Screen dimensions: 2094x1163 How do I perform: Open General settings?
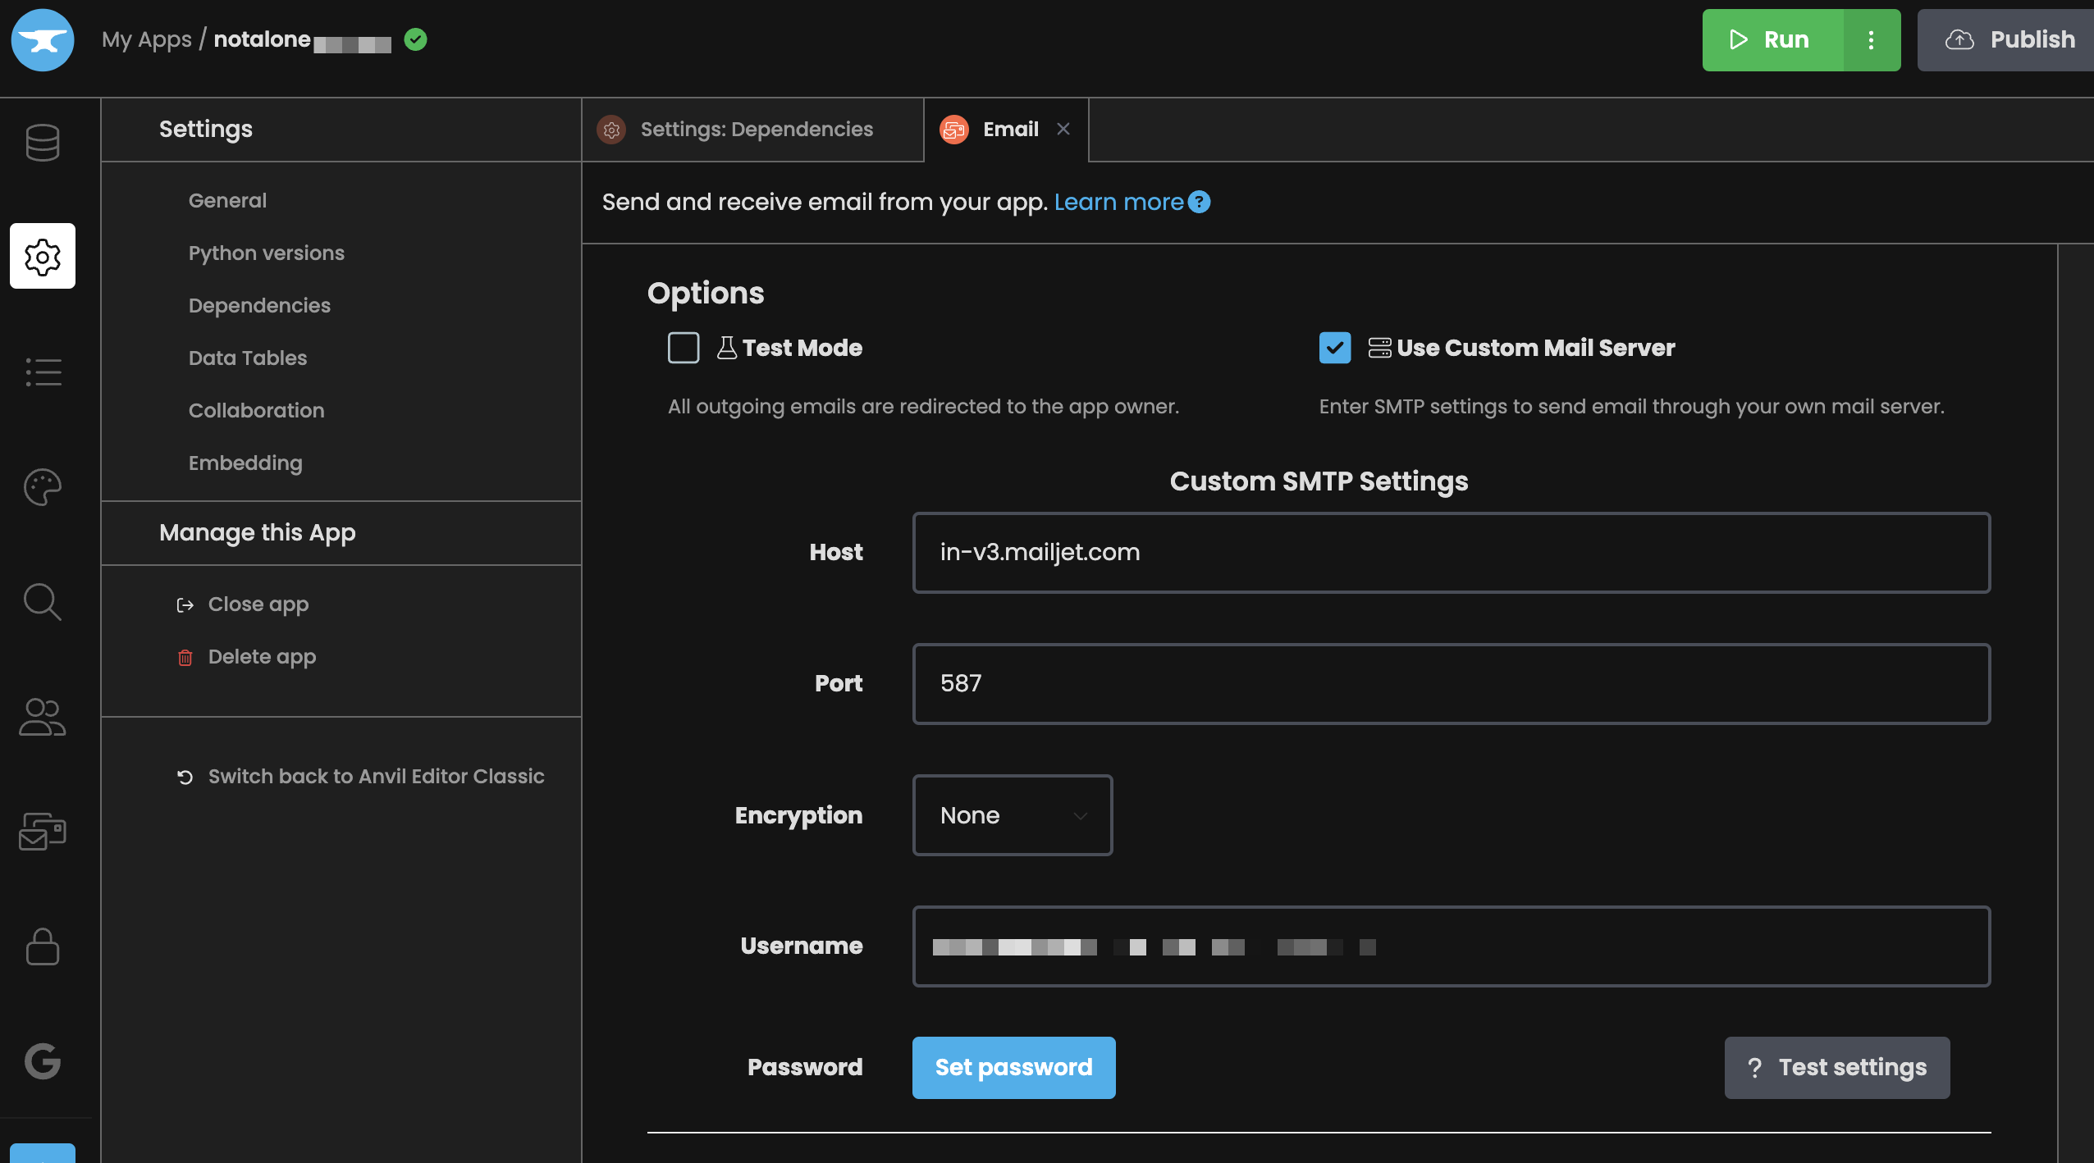click(227, 200)
